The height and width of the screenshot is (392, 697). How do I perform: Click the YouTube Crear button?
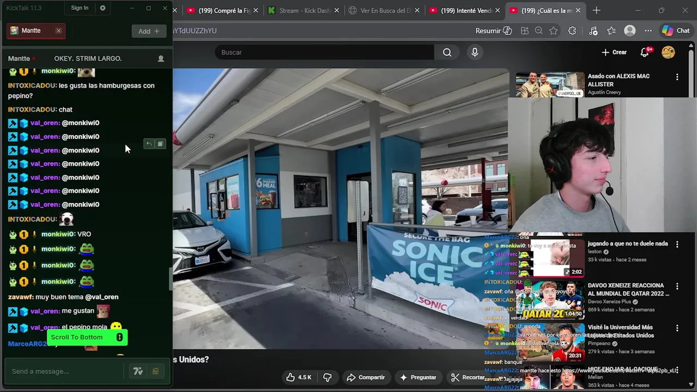coord(614,52)
